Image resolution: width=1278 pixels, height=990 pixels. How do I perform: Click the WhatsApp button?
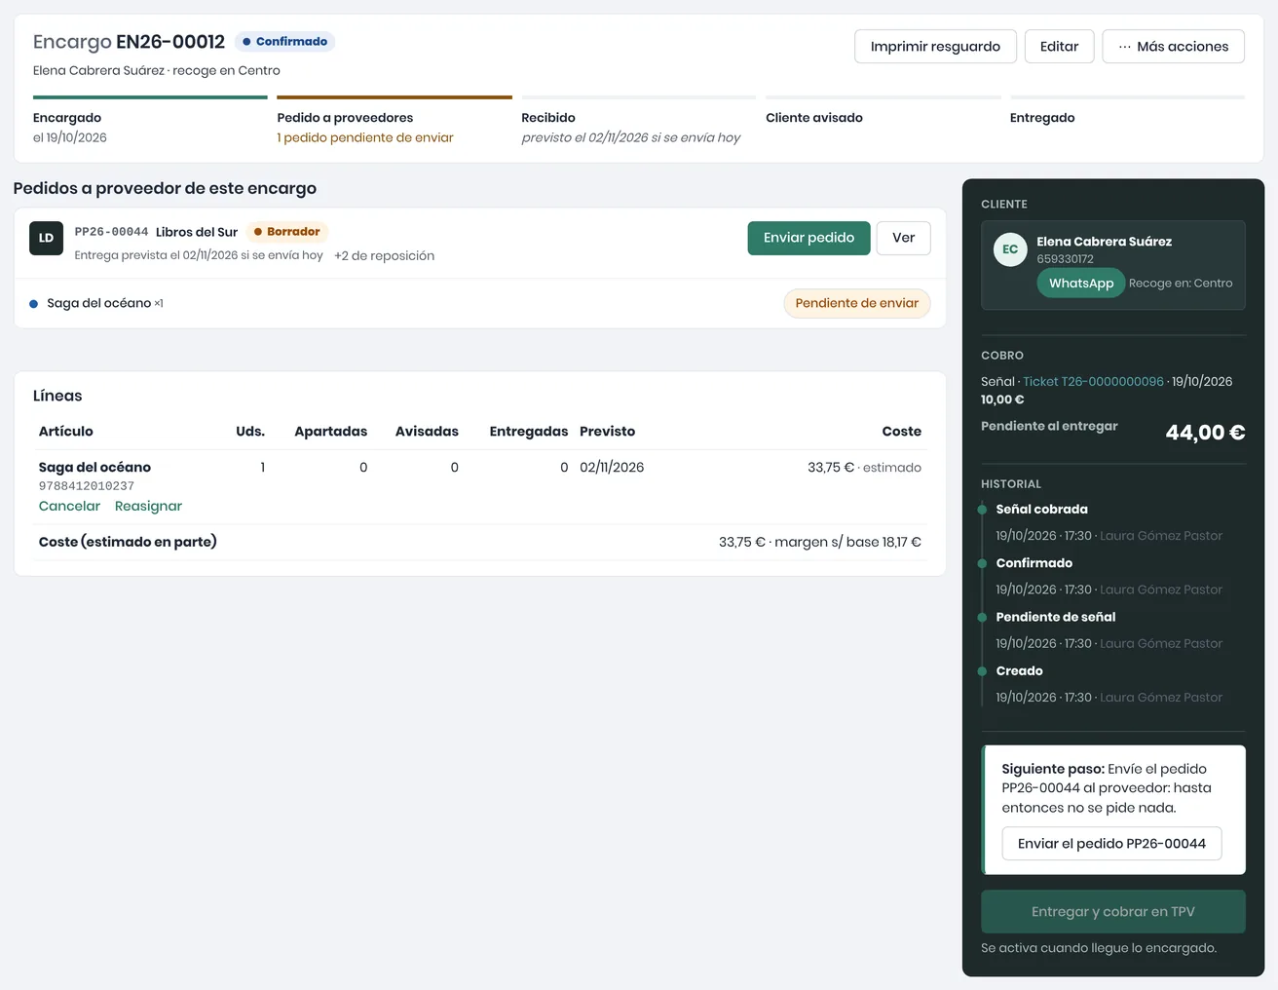pyautogui.click(x=1080, y=284)
